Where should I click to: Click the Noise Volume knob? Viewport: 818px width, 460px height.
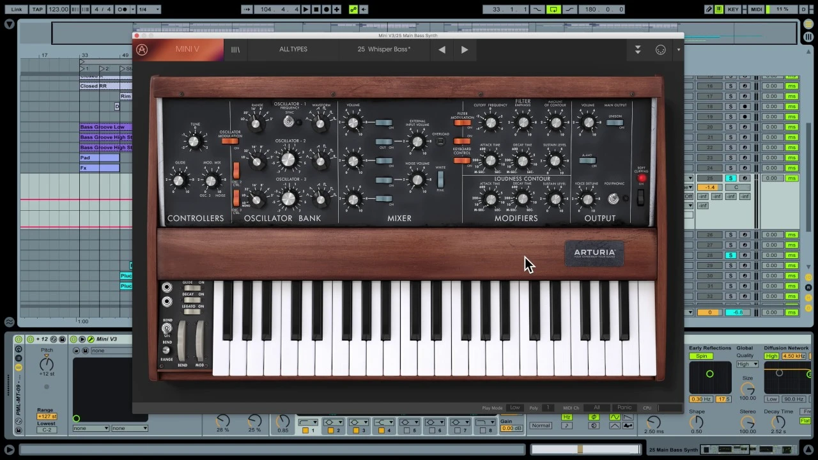coord(417,181)
